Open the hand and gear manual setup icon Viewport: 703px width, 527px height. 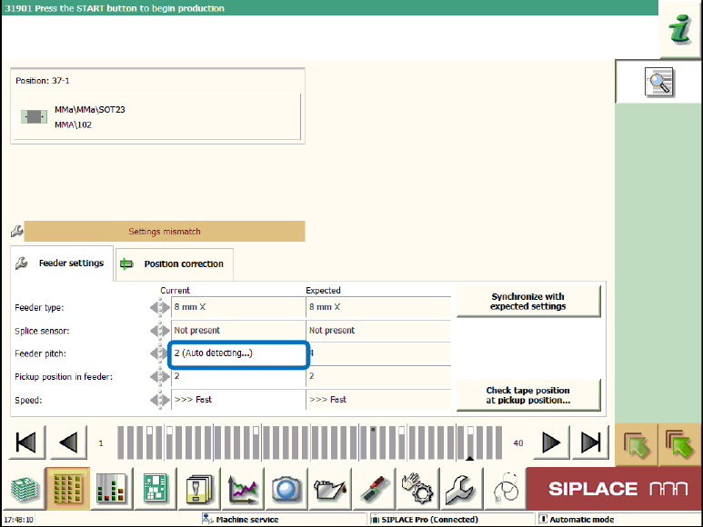[417, 489]
